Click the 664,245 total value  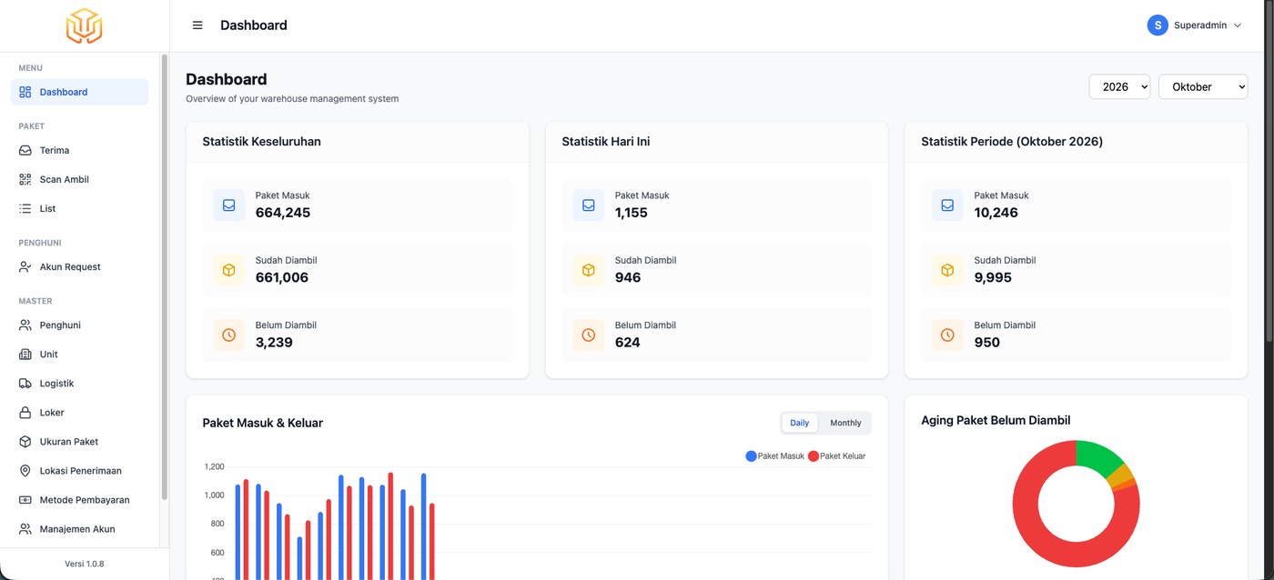pos(283,213)
